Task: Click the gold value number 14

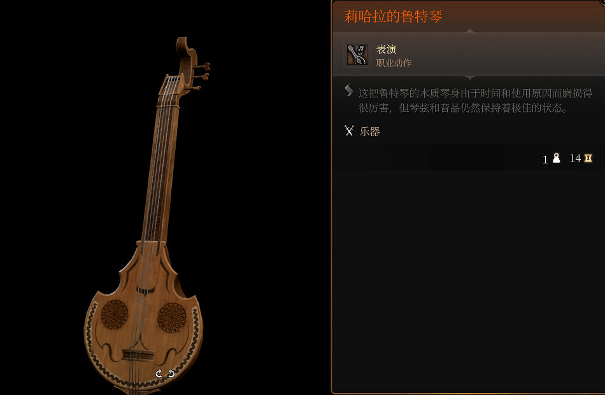Action: pos(575,158)
